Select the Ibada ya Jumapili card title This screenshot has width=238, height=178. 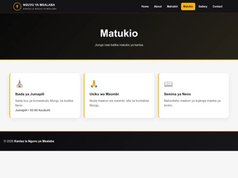pos(30,94)
